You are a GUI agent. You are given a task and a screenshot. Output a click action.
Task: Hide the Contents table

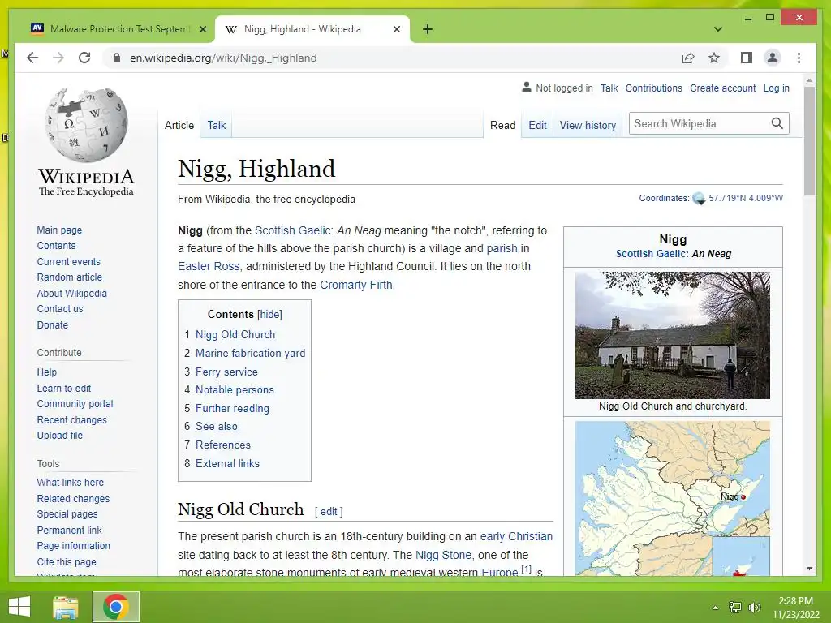click(x=269, y=314)
